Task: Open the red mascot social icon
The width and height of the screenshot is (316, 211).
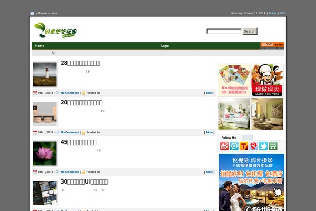Action: (x=253, y=146)
